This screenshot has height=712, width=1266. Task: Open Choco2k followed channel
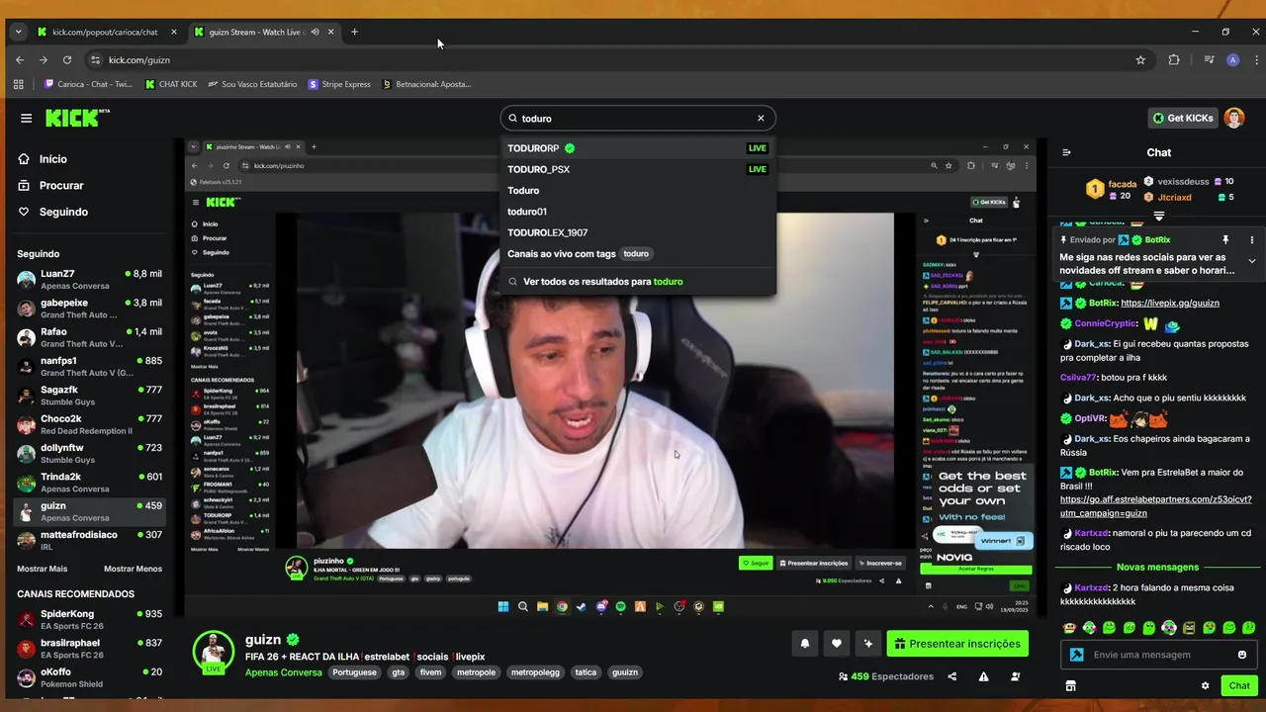(89, 424)
